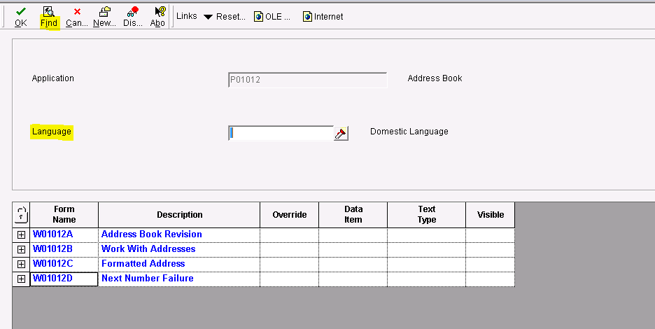Click the Address Book Revision description

[x=152, y=234]
